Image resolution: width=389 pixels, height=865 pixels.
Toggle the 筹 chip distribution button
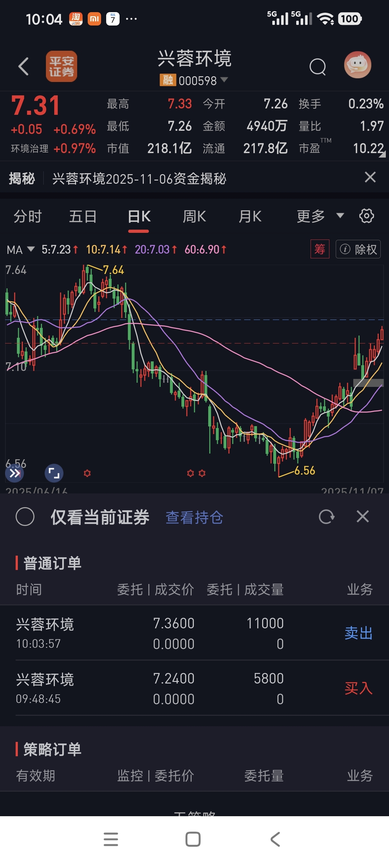coord(319,249)
